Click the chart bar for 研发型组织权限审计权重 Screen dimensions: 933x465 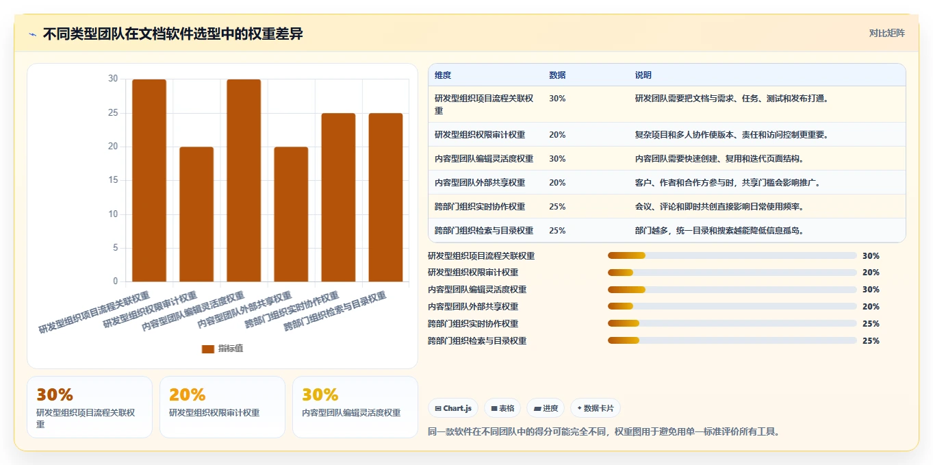point(196,214)
